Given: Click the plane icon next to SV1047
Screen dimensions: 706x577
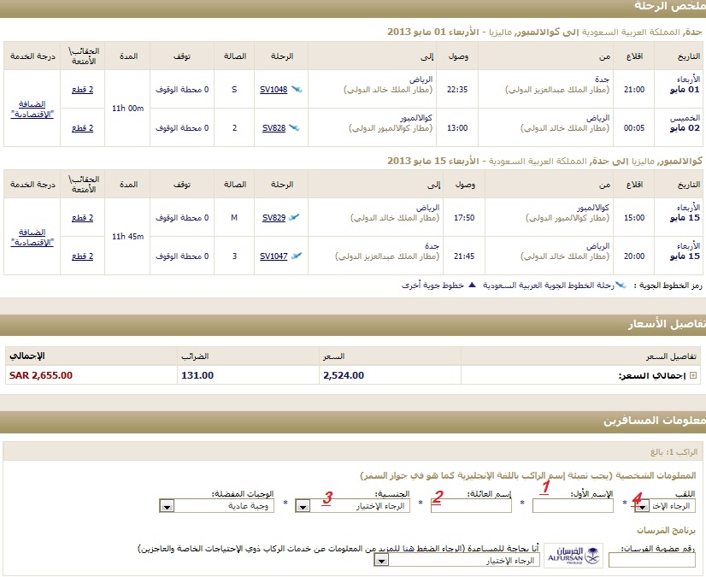Looking at the screenshot, I should [x=296, y=256].
